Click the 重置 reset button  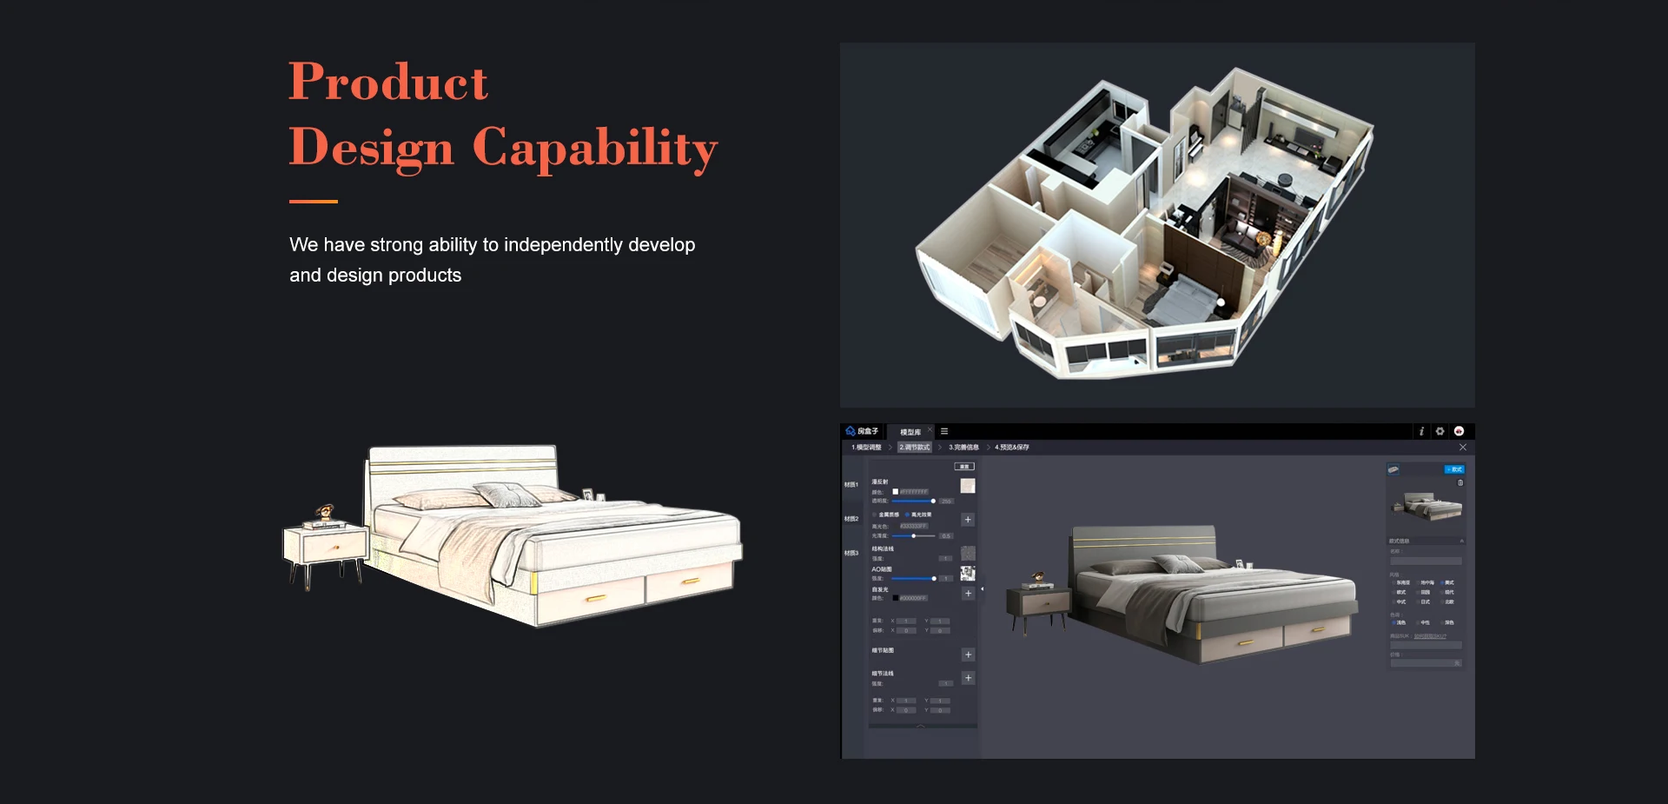coord(964,467)
